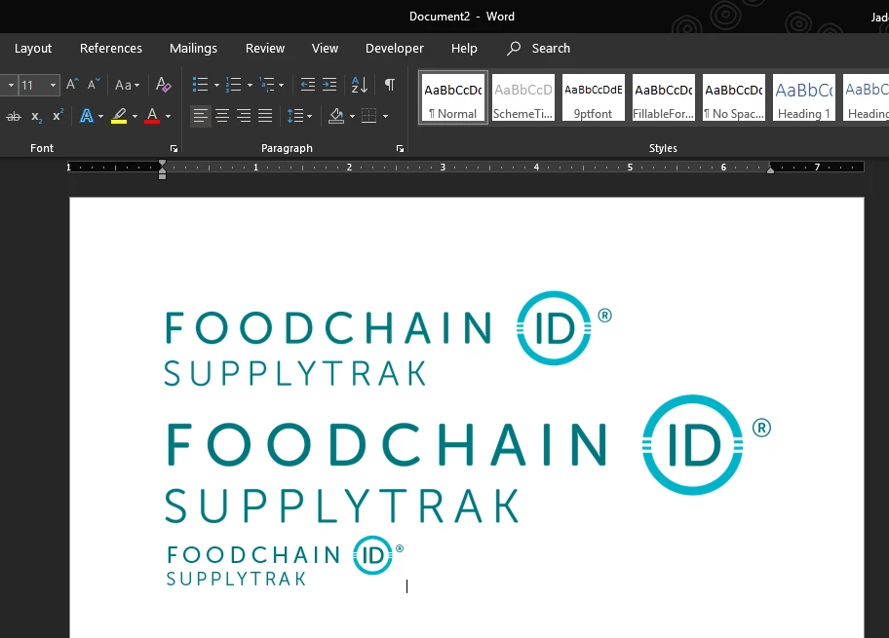Expand the Bullets dropdown arrow
889x638 pixels.
pos(216,86)
